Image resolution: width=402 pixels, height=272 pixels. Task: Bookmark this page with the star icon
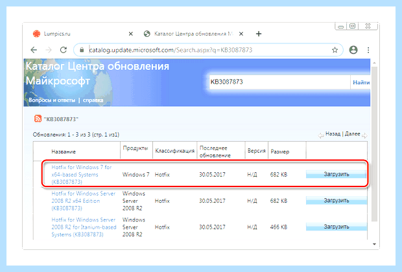(335, 50)
